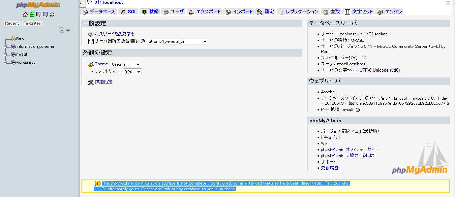Open the ドキュメント documentation link
The width and height of the screenshot is (455, 197).
tap(331, 137)
